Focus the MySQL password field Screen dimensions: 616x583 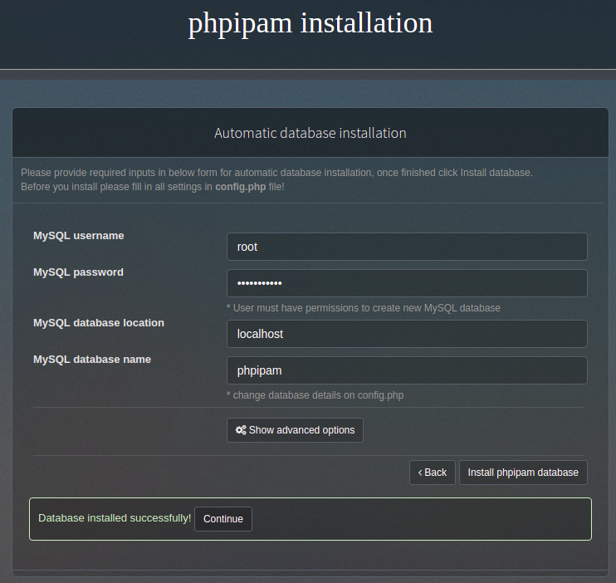point(407,283)
